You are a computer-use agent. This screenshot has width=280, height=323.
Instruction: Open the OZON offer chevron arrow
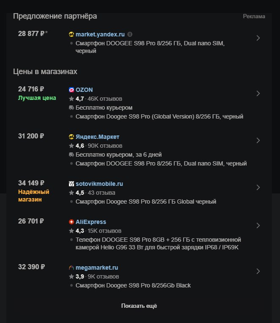pos(258,93)
